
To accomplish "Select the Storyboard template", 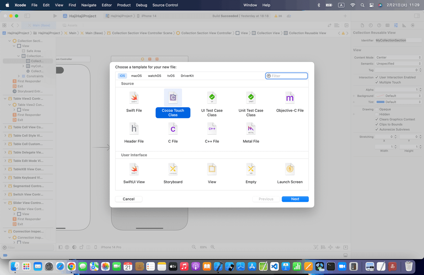I will (173, 173).
